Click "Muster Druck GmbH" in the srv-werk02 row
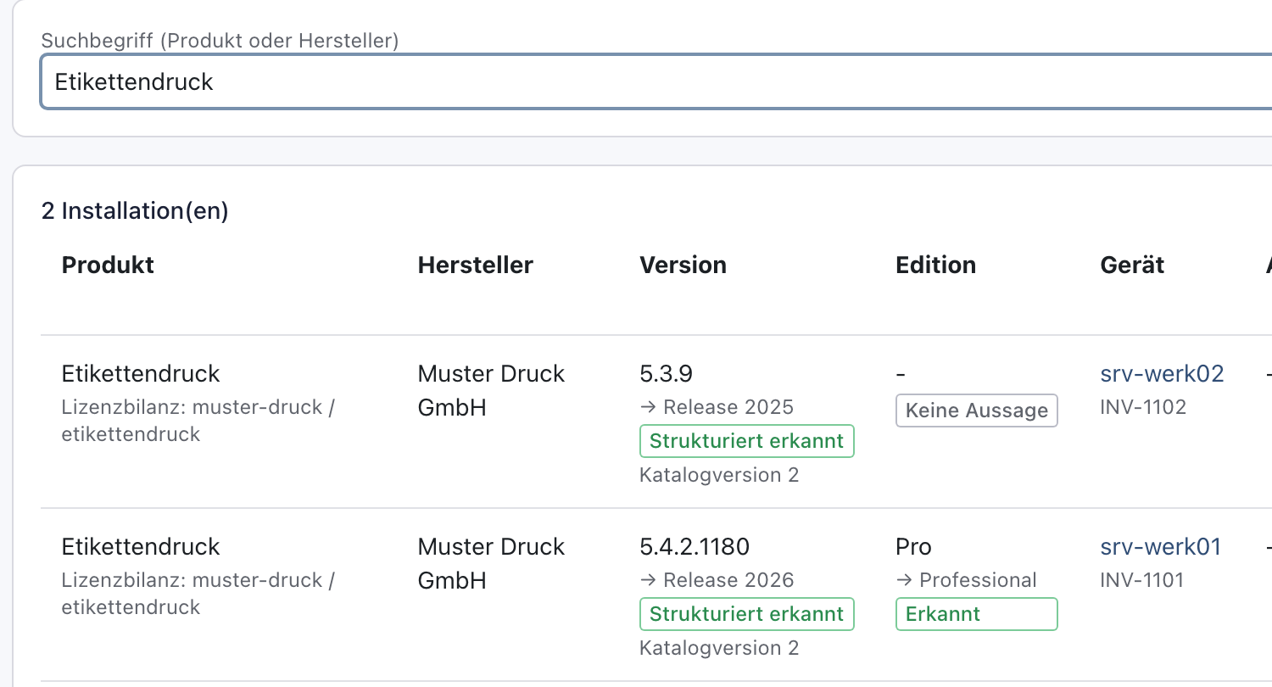 pyautogui.click(x=491, y=390)
